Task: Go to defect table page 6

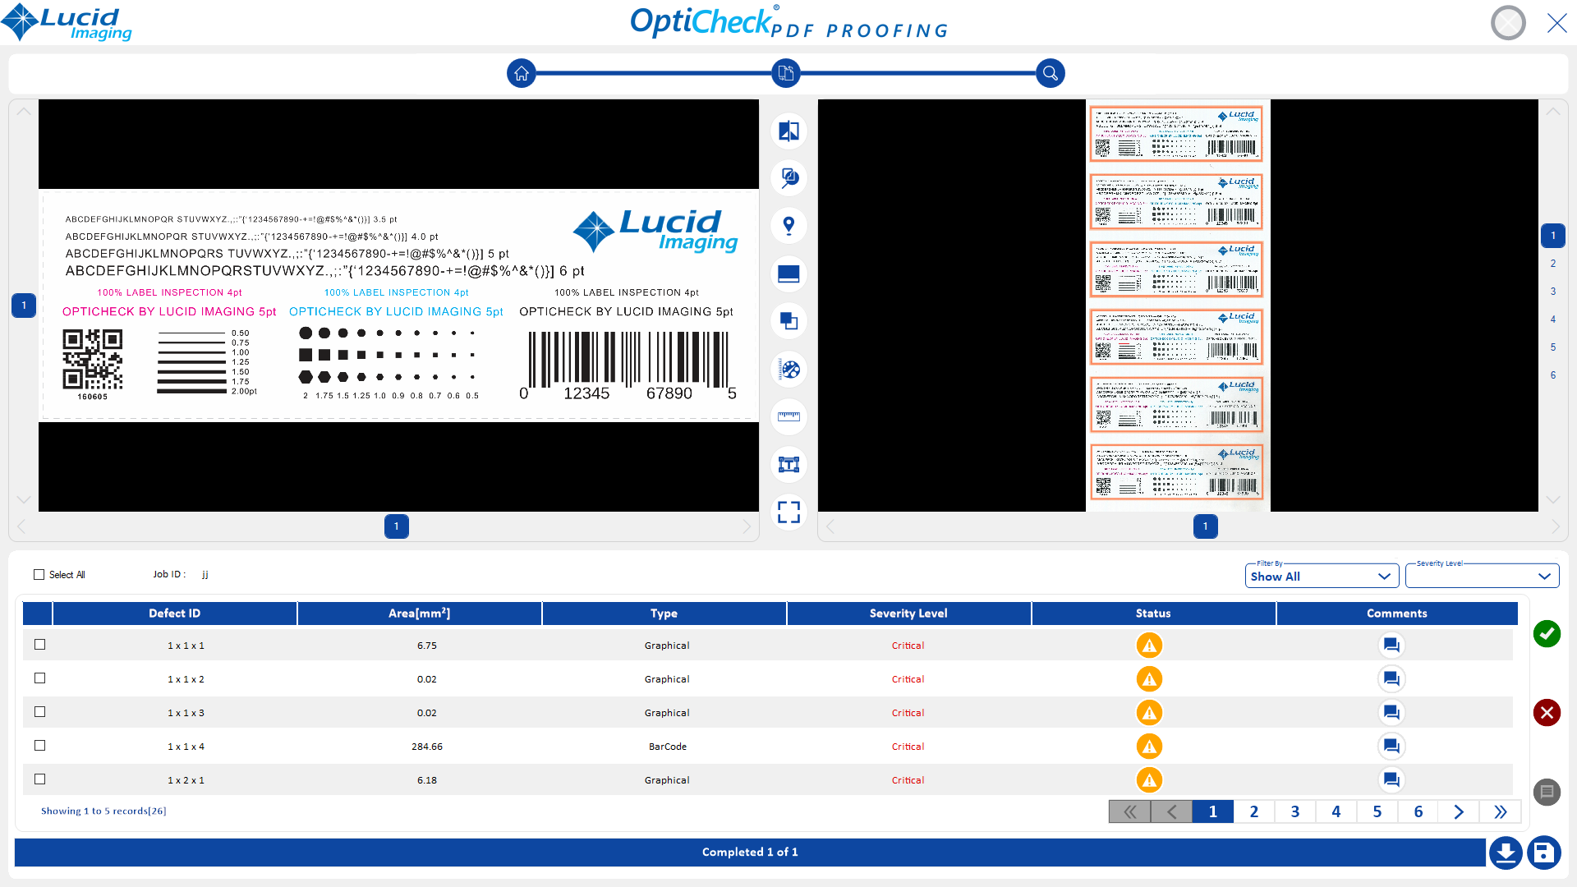Action: (x=1418, y=811)
